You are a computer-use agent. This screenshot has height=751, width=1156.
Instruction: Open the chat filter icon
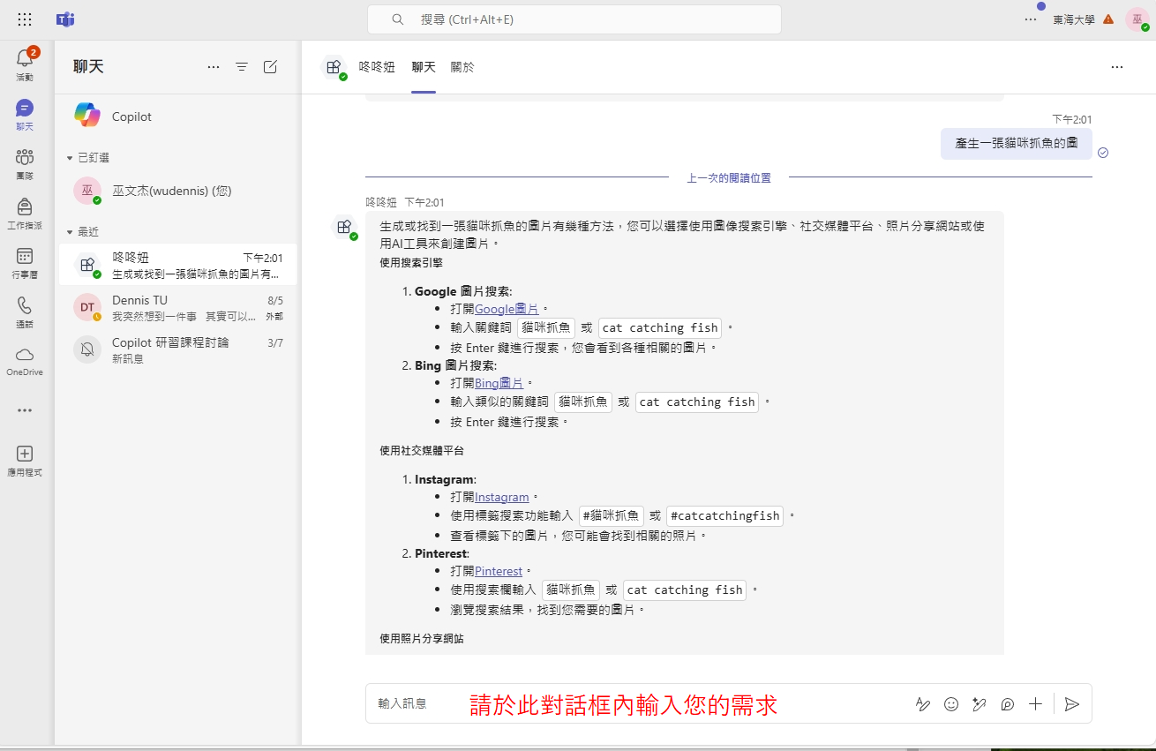point(242,67)
